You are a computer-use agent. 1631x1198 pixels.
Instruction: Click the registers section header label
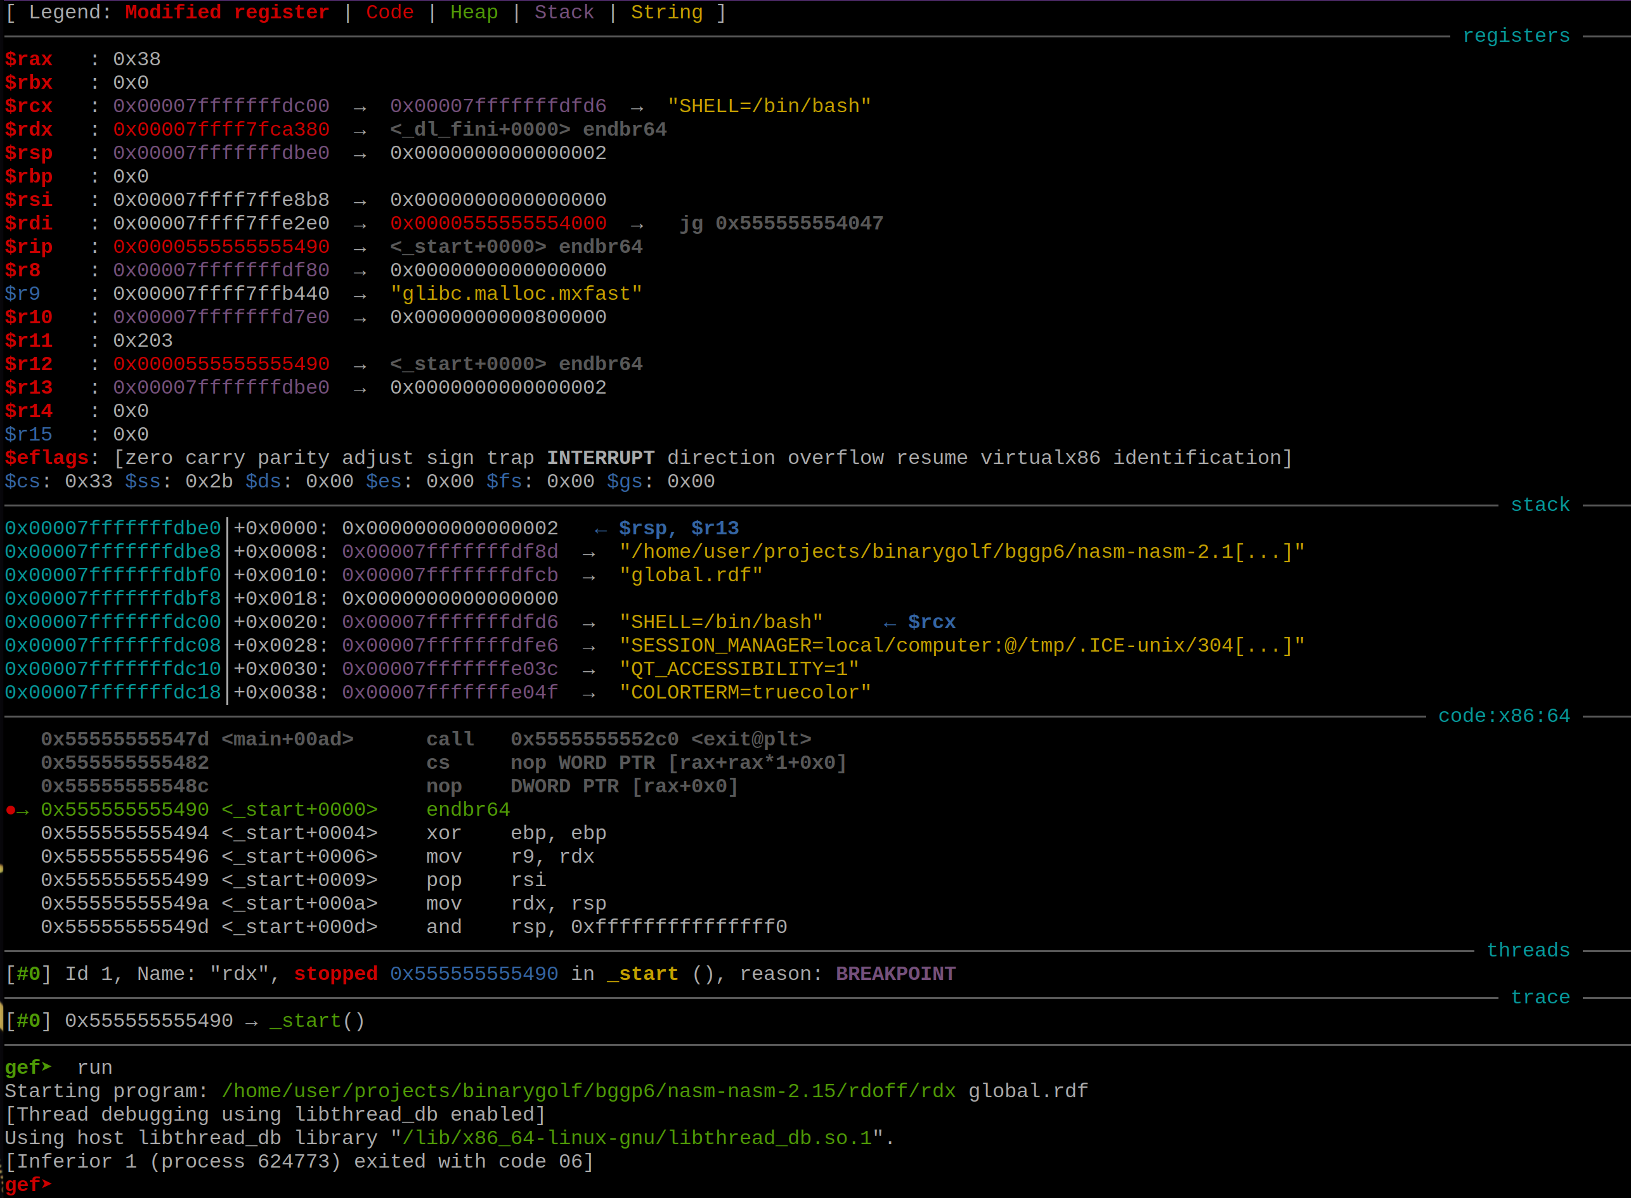[1516, 36]
